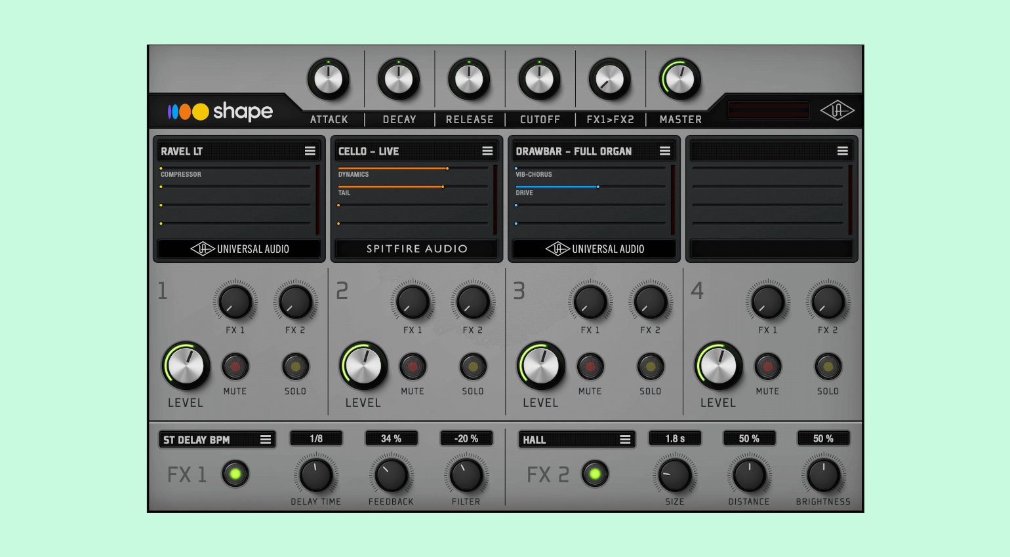Toggle the FX 2 power button
Screen dimensions: 1010x557
pyautogui.click(x=595, y=474)
